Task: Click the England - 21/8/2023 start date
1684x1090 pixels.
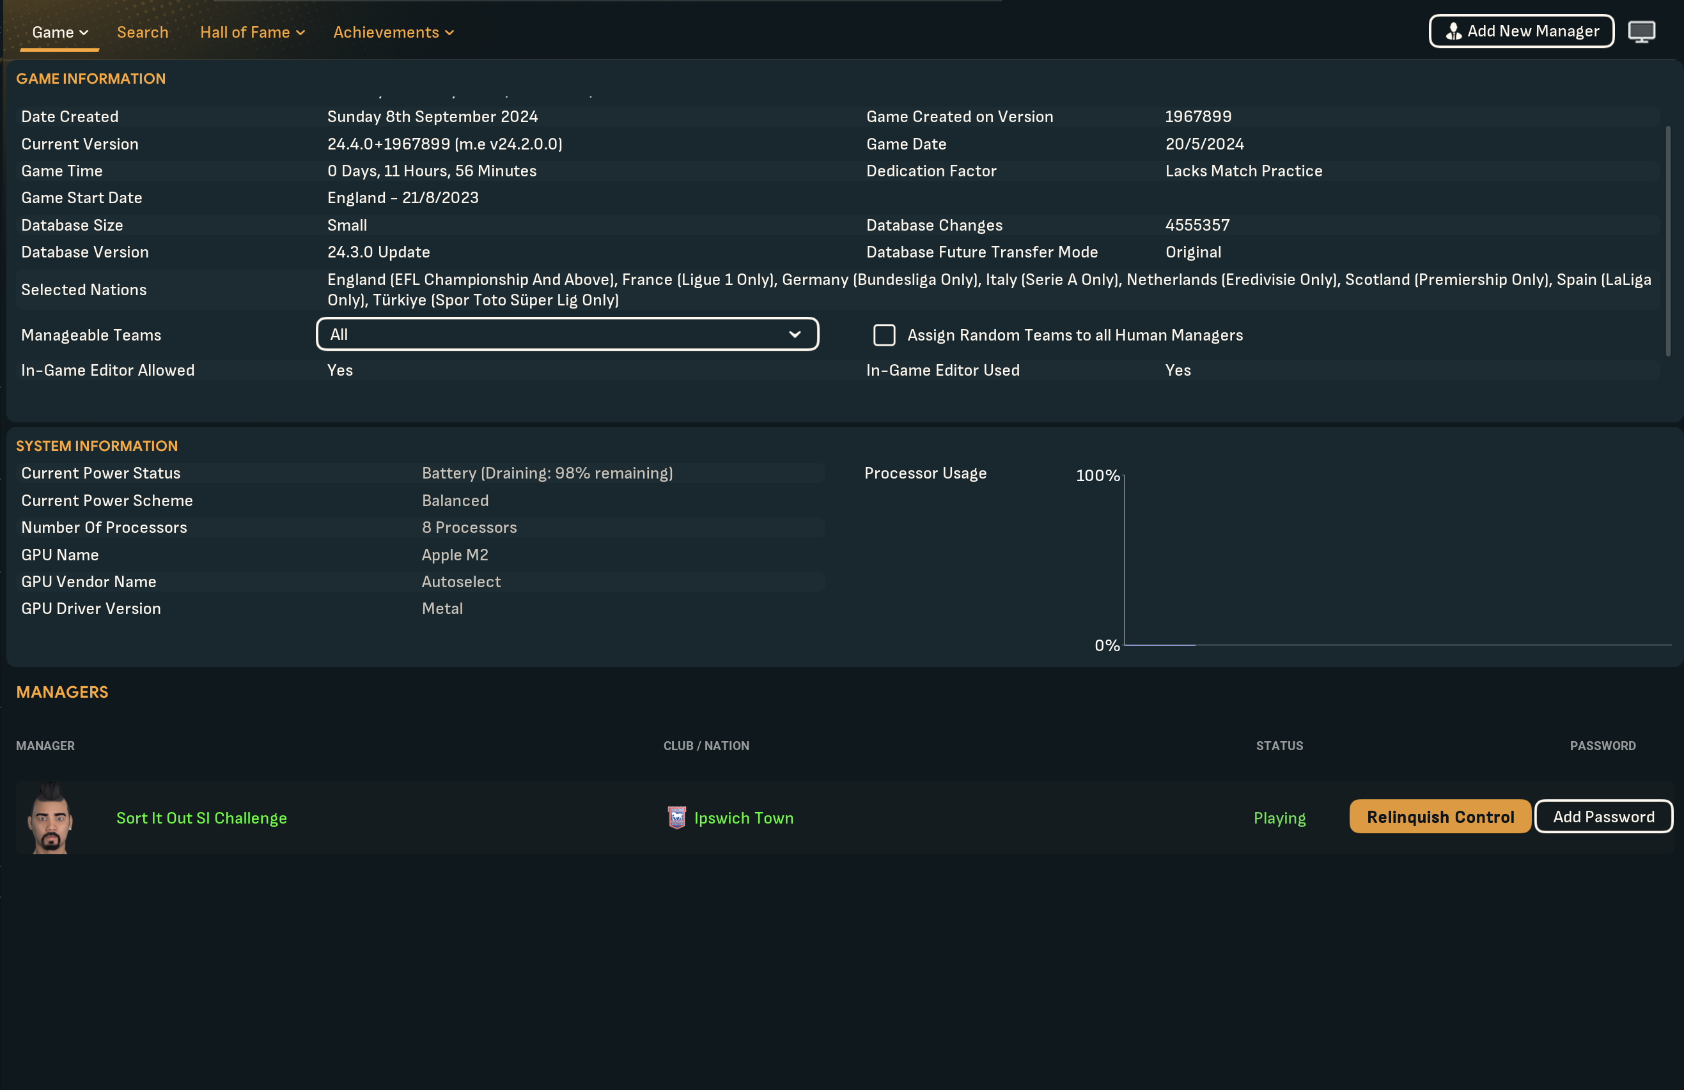Action: 403,197
